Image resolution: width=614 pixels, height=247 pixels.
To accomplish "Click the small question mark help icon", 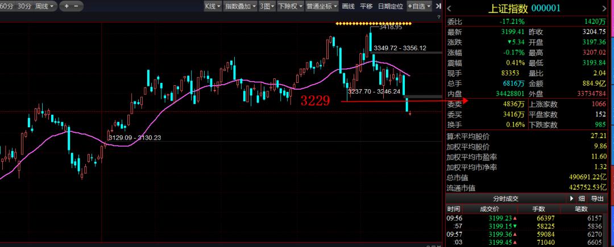I will (x=438, y=17).
